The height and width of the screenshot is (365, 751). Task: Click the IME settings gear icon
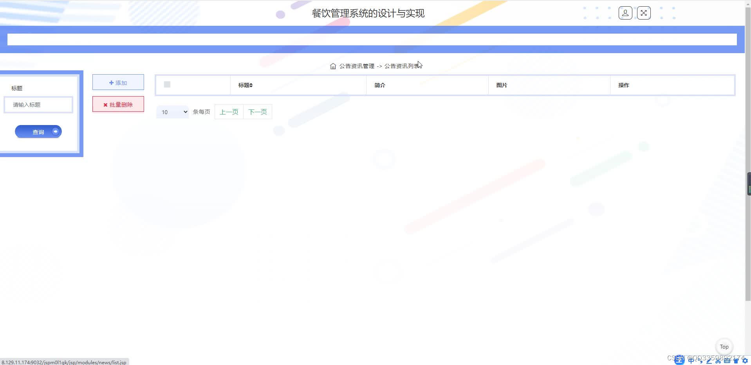click(745, 361)
